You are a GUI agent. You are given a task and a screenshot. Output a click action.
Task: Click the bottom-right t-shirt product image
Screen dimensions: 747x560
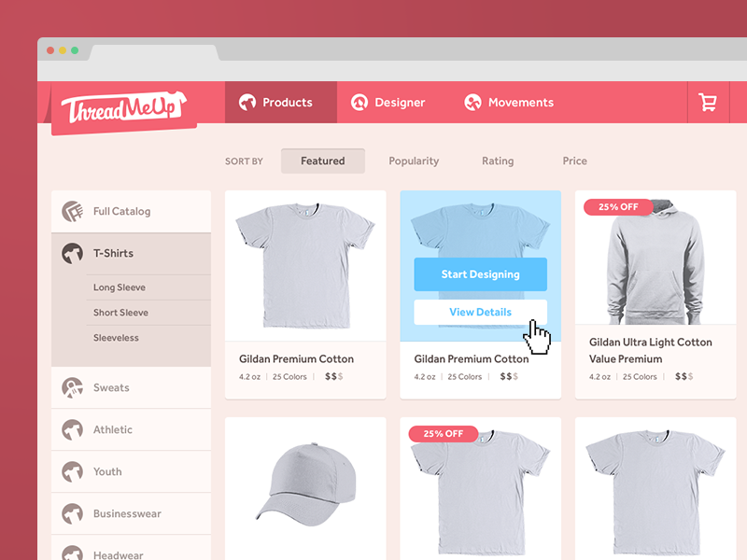point(655,493)
